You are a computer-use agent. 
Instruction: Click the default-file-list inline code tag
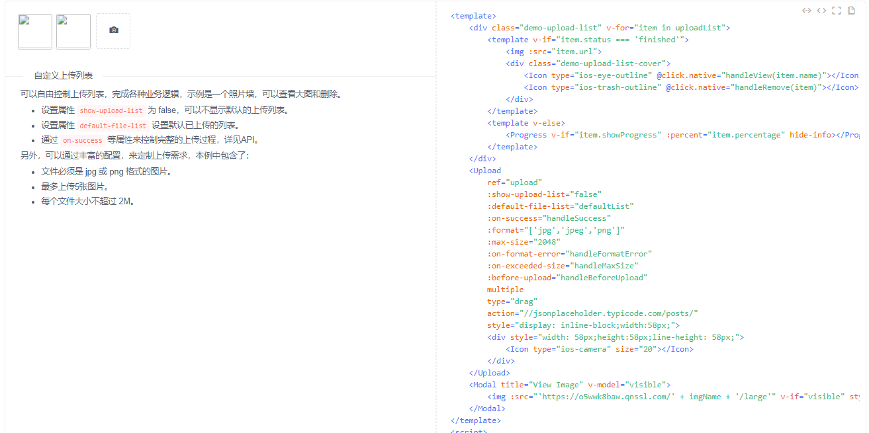113,126
